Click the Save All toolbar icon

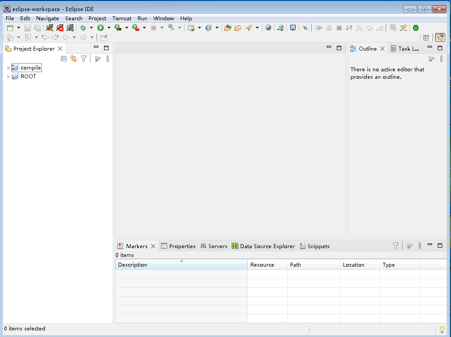point(37,28)
